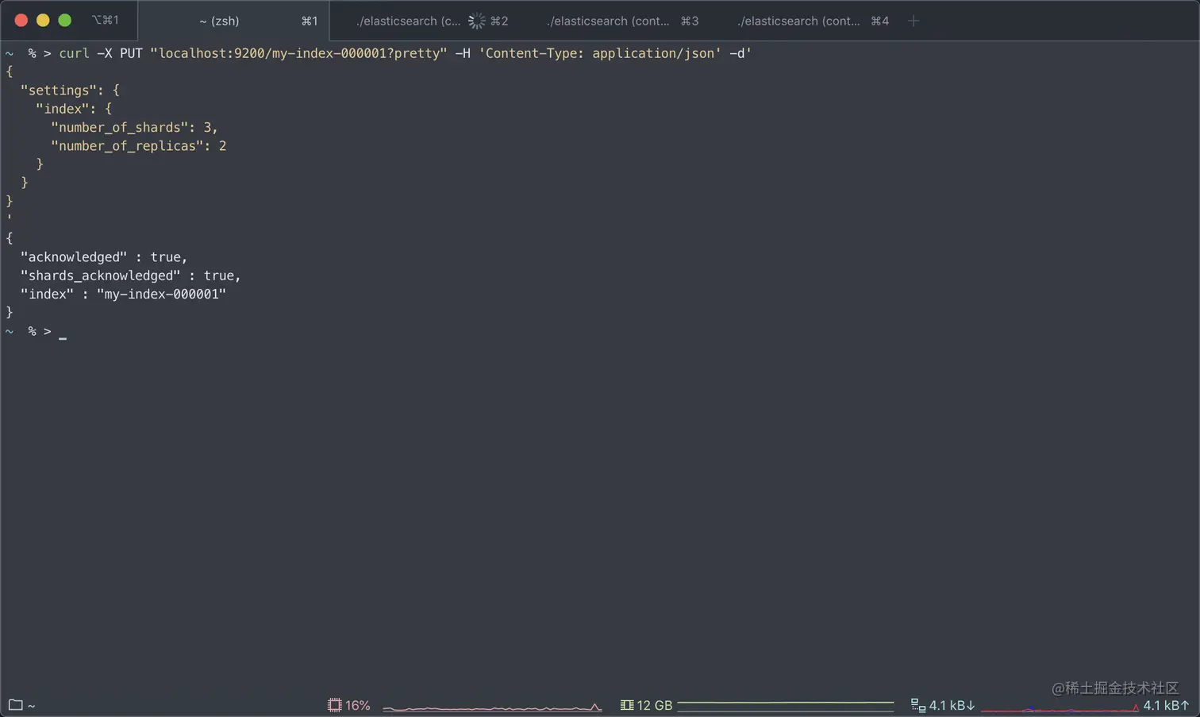The image size is (1200, 717).
Task: Close the terminal window with red button
Action: [x=21, y=21]
